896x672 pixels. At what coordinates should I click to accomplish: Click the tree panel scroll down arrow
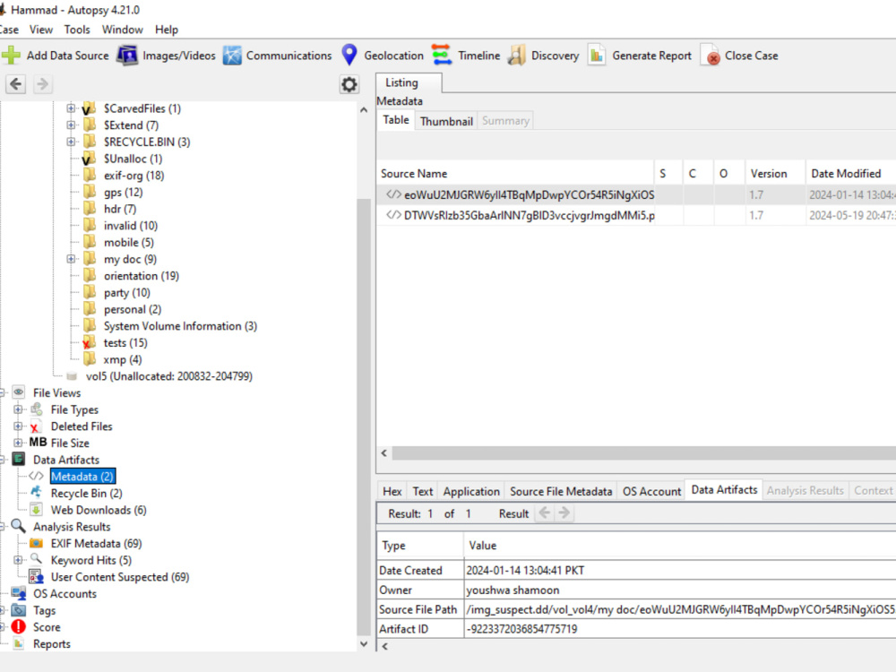click(364, 644)
